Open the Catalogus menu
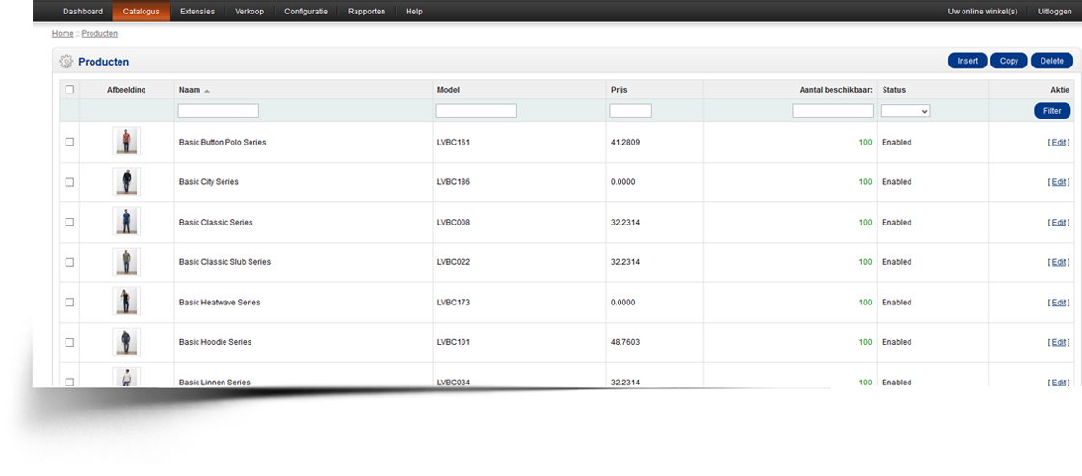This screenshot has width=1082, height=476. click(x=142, y=12)
